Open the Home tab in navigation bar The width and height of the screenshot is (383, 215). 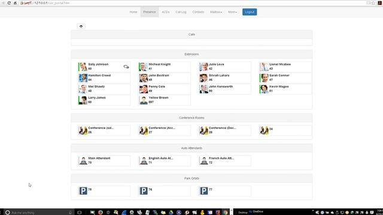click(x=133, y=12)
